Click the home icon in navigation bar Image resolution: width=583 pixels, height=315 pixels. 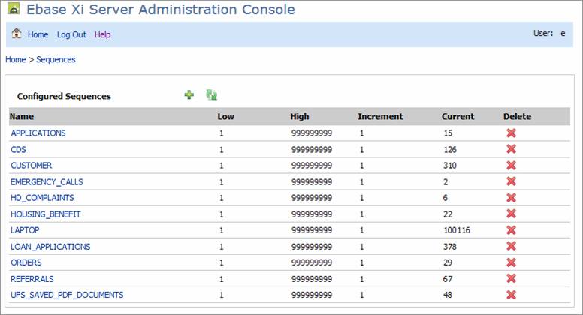(17, 34)
